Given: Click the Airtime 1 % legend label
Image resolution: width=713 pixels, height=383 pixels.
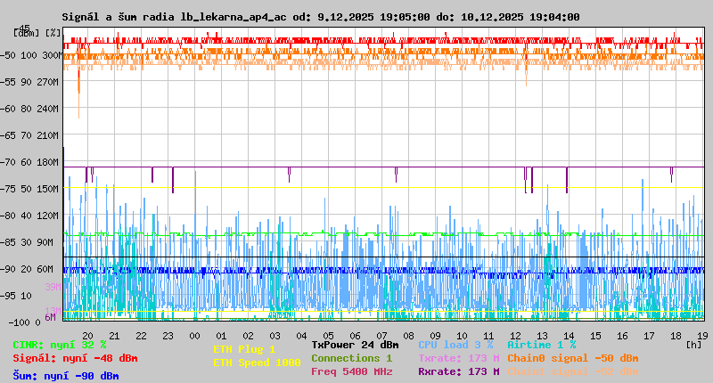Looking at the screenshot, I should click(542, 345).
